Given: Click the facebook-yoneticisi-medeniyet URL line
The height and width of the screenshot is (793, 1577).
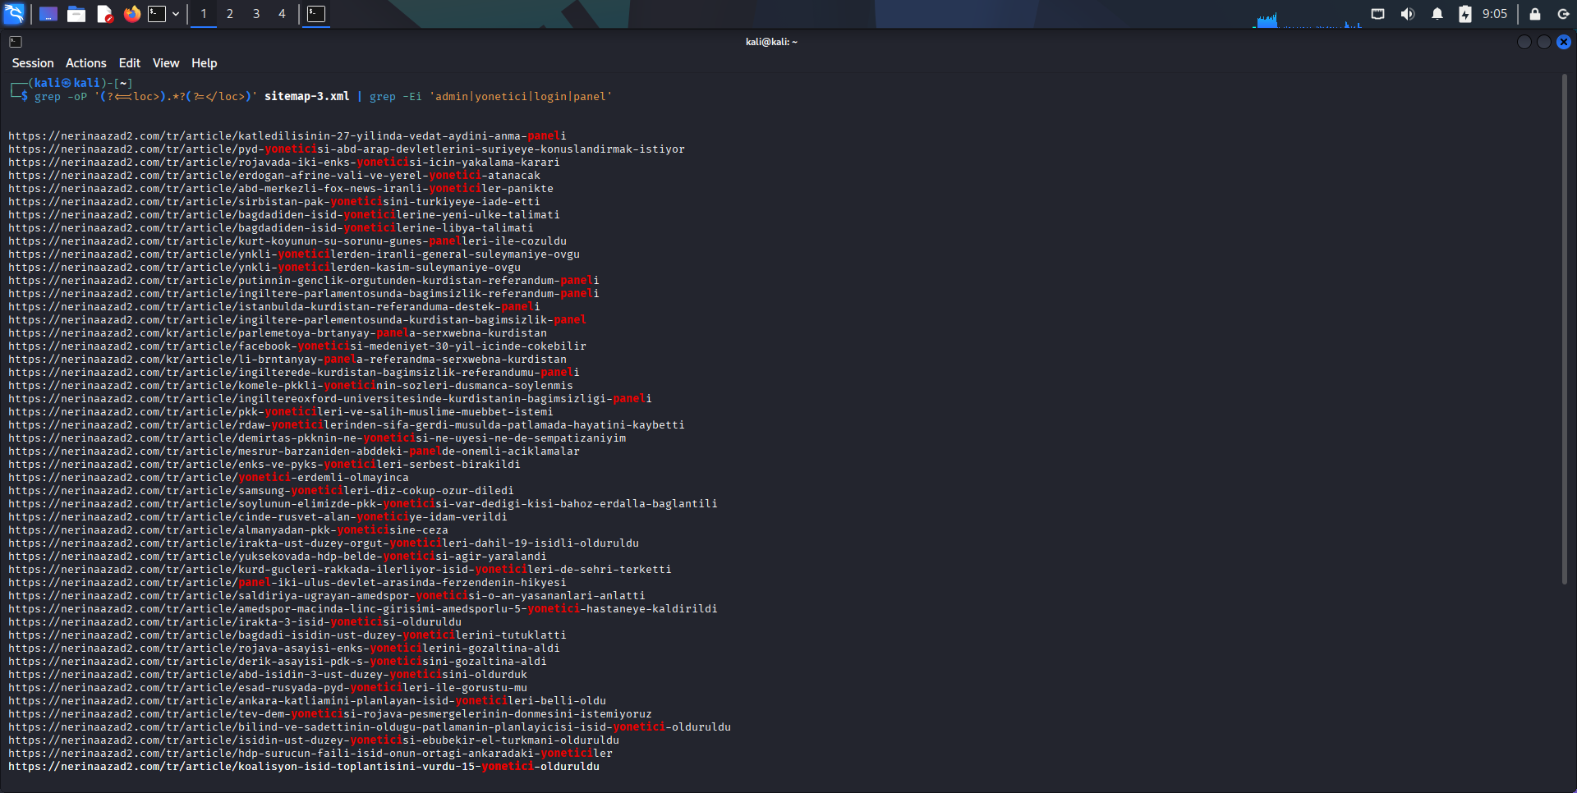Looking at the screenshot, I should coord(297,346).
